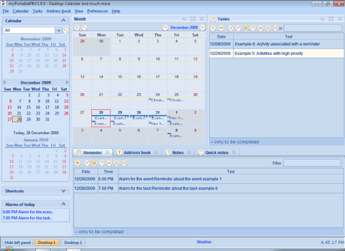Click the Hide left panel button

18,243
